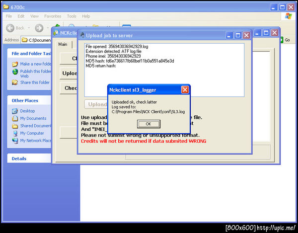298x233 pixels.
Task: Minimize the NCKclient main window
Action: click(x=257, y=33)
